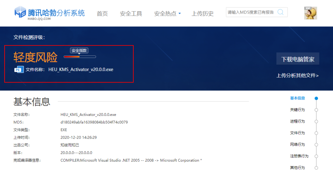The width and height of the screenshot is (333, 172).
Task: Go to the 首页 menu item
Action: (102, 14)
